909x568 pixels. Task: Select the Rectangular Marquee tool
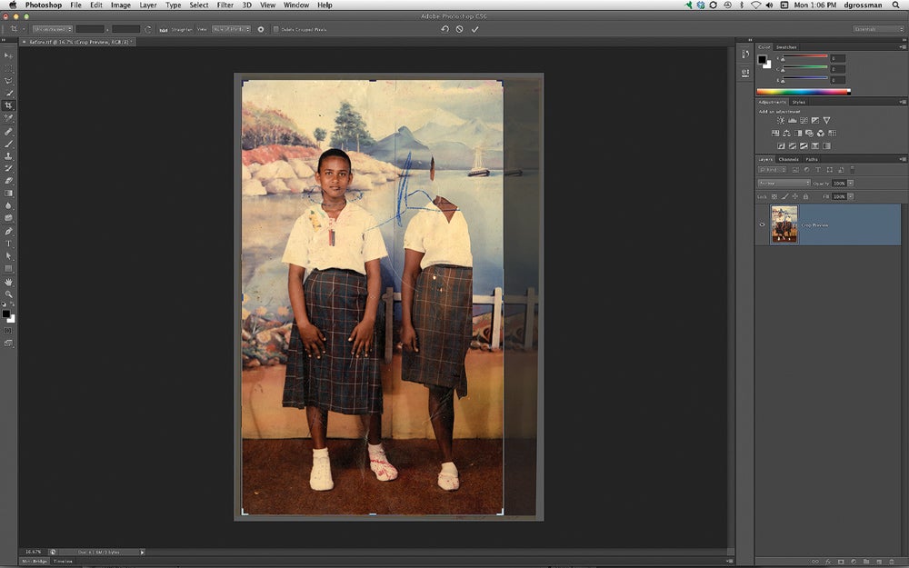(8, 68)
